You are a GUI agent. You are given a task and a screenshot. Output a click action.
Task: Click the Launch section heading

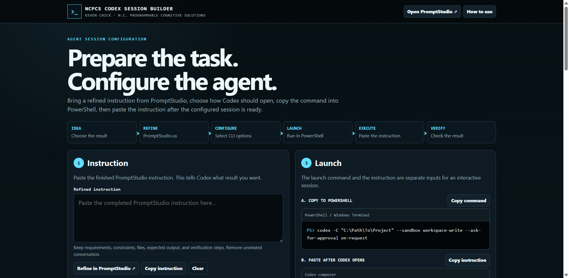click(x=328, y=163)
